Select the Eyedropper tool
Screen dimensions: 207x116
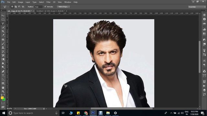pyautogui.click(x=3, y=35)
